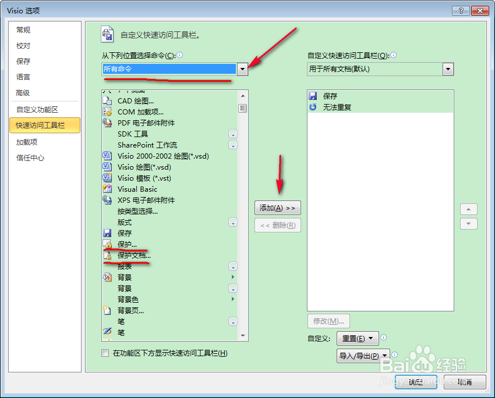
Task: Click info icon next to 自定义快速访问工具栏(Q)
Action: coord(393,55)
